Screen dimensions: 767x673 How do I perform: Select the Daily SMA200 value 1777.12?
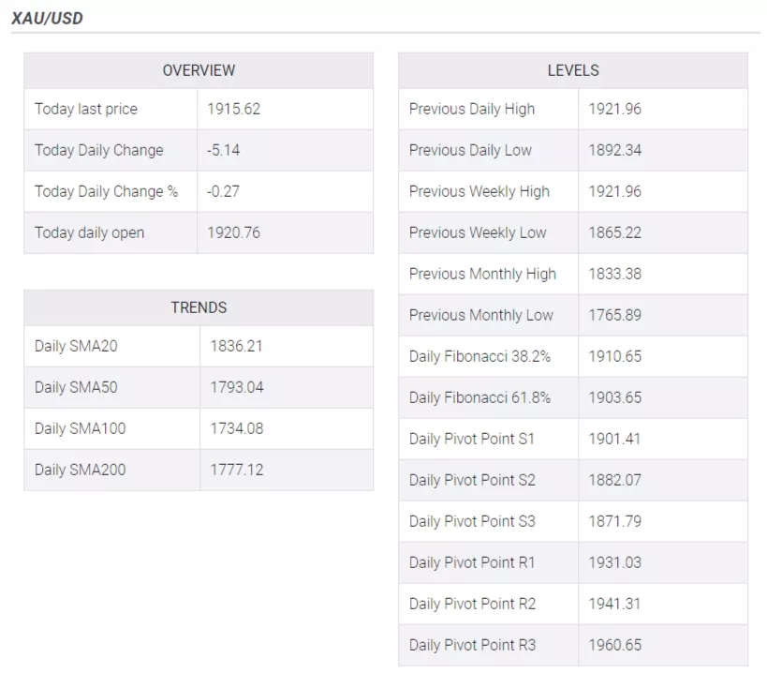[236, 470]
